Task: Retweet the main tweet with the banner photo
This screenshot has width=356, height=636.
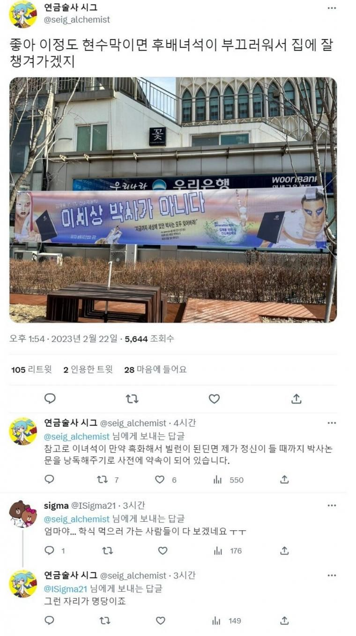Action: [x=132, y=399]
